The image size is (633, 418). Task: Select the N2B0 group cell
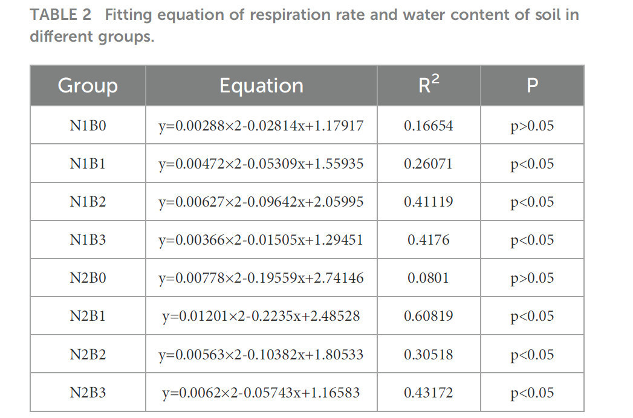tap(88, 278)
